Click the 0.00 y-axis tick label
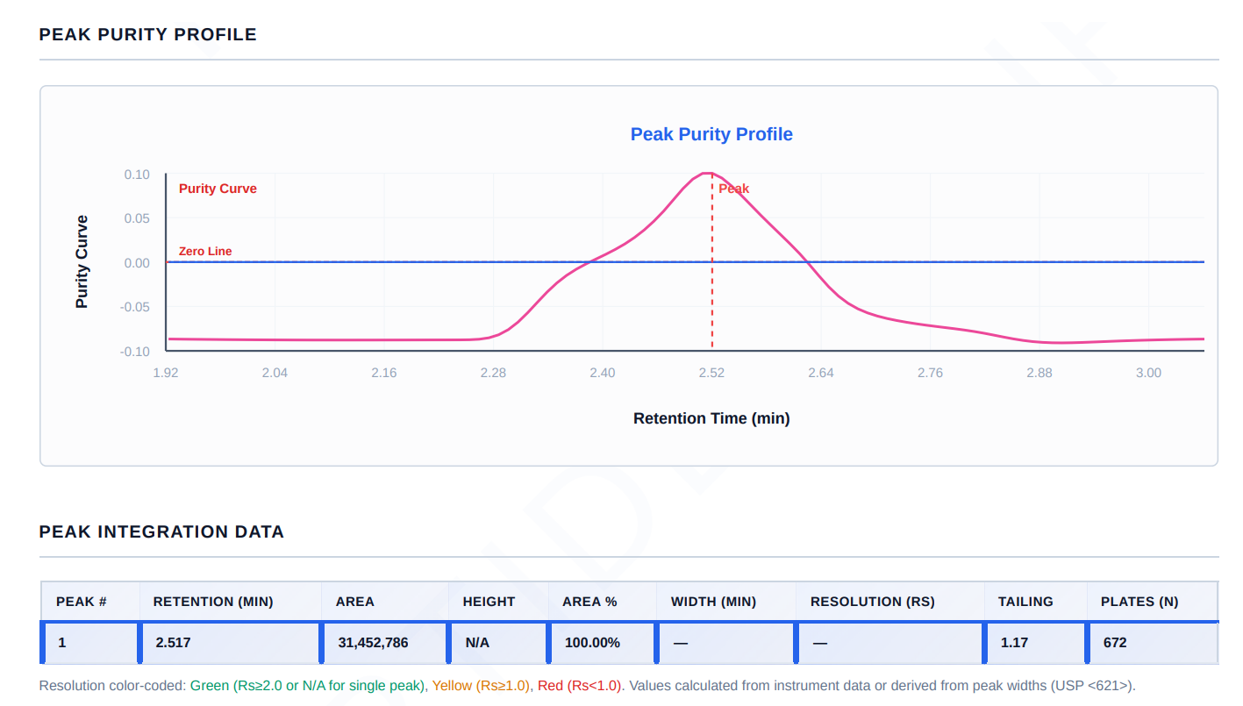This screenshot has height=706, width=1243. [137, 263]
